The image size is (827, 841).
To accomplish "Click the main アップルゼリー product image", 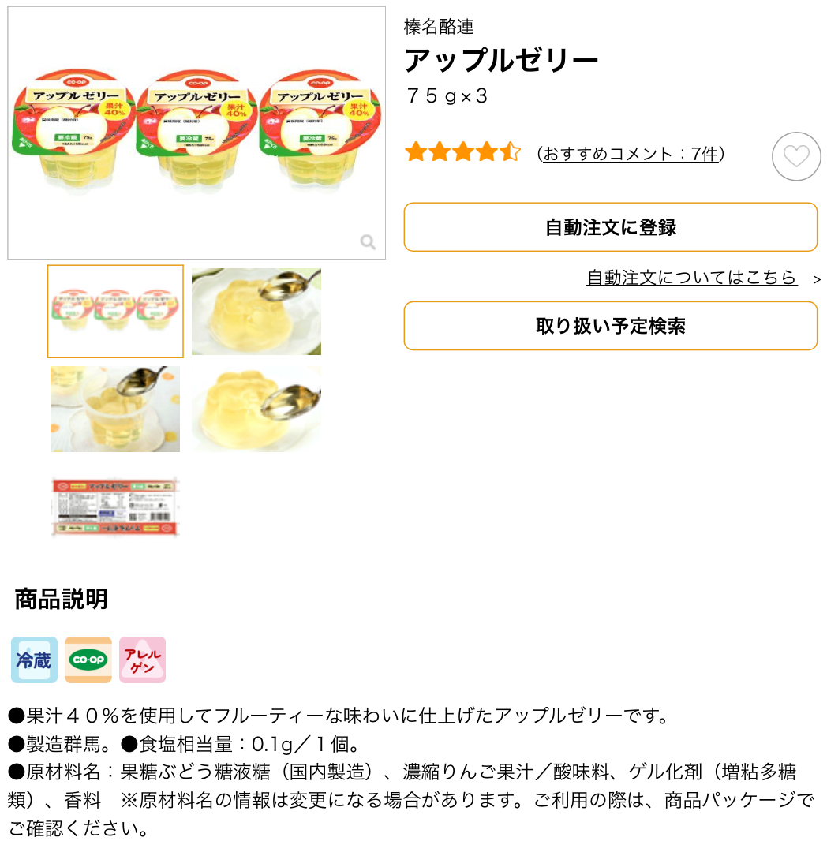I will [x=196, y=133].
